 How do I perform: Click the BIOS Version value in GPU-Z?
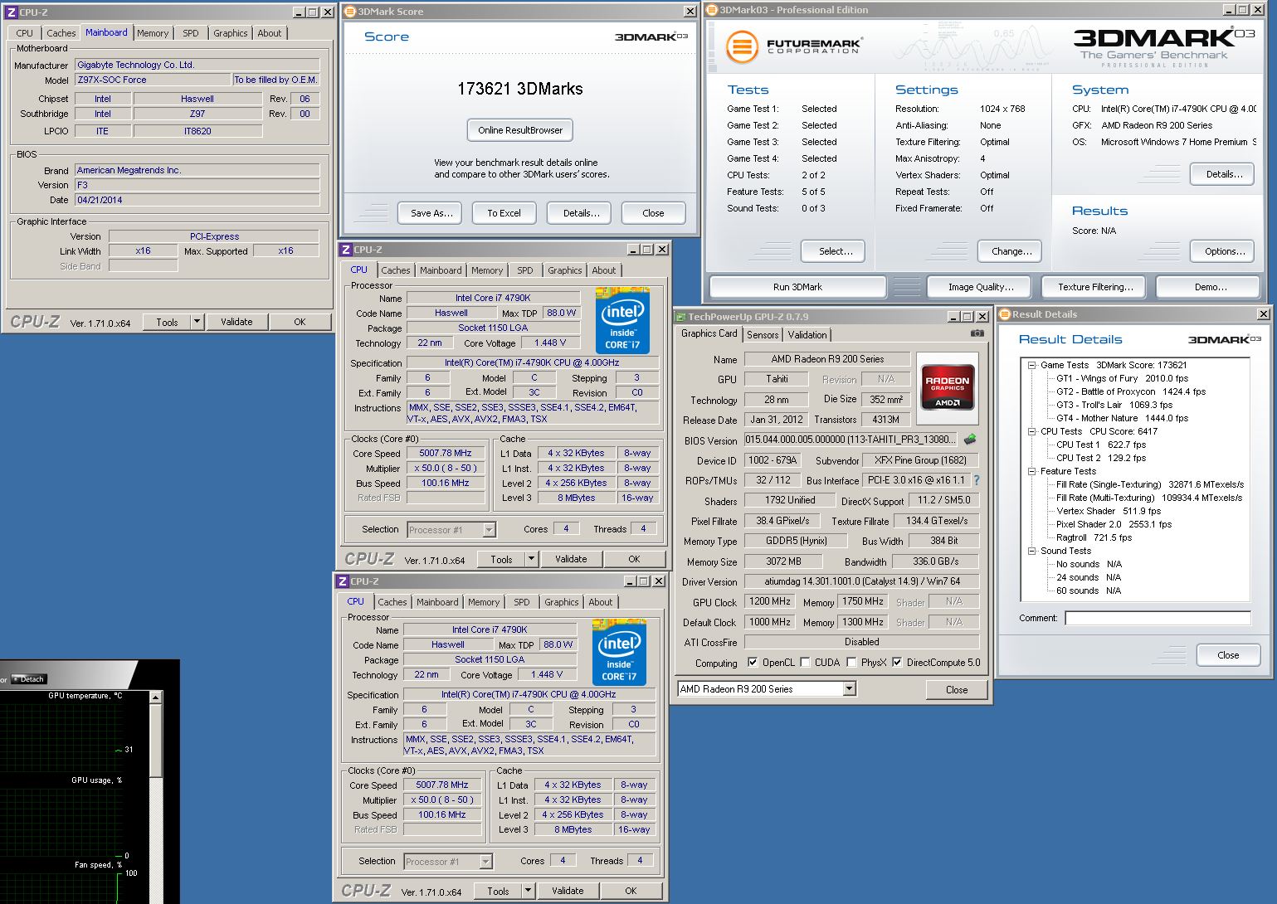coord(851,440)
